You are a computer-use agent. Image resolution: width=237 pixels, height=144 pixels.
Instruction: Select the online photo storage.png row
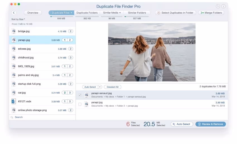click(x=42, y=110)
